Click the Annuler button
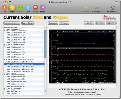Image resolution: width=121 pixels, height=99 pixels. (x=64, y=23)
